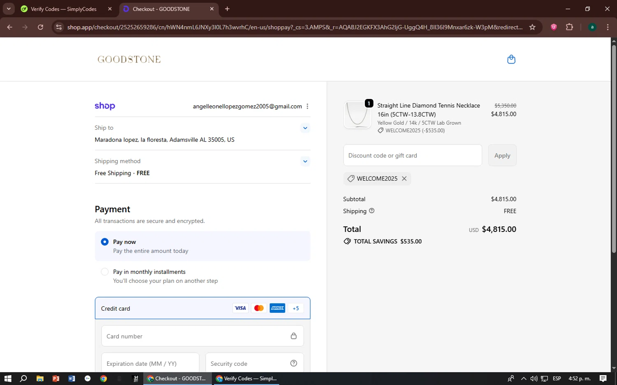The width and height of the screenshot is (617, 385).
Task: Focus the Expiration date field
Action: pos(150,363)
